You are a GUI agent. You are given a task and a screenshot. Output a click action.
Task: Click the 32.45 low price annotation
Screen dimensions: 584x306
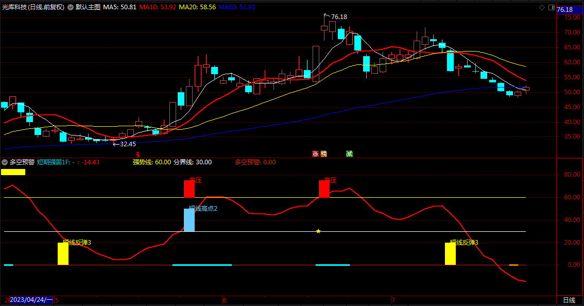click(x=128, y=144)
